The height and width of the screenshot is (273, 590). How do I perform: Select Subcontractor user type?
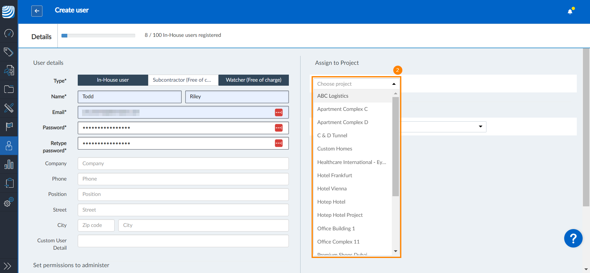(x=183, y=80)
